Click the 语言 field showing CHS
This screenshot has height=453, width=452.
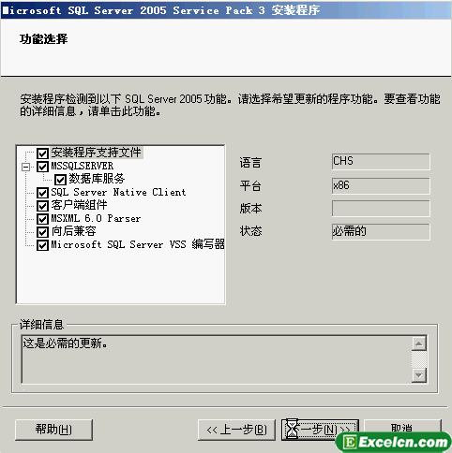[x=381, y=162]
